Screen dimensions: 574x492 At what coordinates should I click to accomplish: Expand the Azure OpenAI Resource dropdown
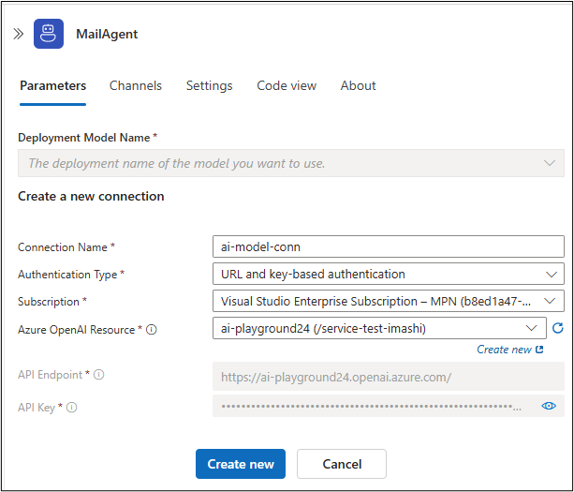point(379,328)
